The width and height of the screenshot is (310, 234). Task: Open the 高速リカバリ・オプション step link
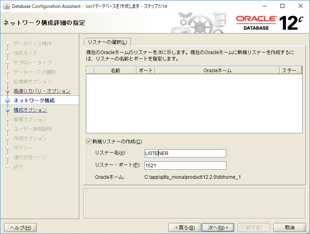click(x=42, y=91)
